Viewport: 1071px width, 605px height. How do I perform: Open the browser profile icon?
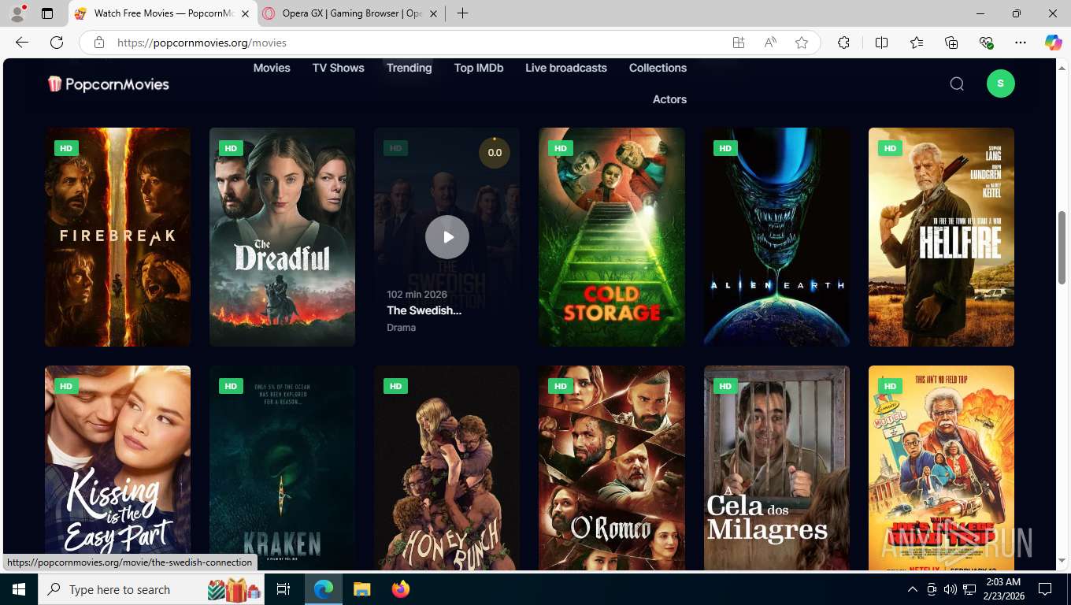coord(17,13)
